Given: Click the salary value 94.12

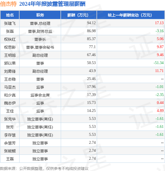Looking at the screenshot, I should click(91, 23).
